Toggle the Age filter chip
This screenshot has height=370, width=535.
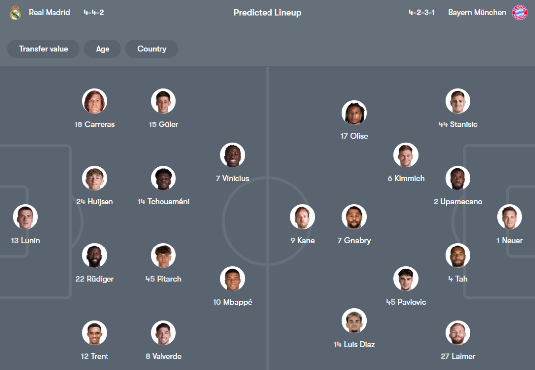click(x=103, y=49)
